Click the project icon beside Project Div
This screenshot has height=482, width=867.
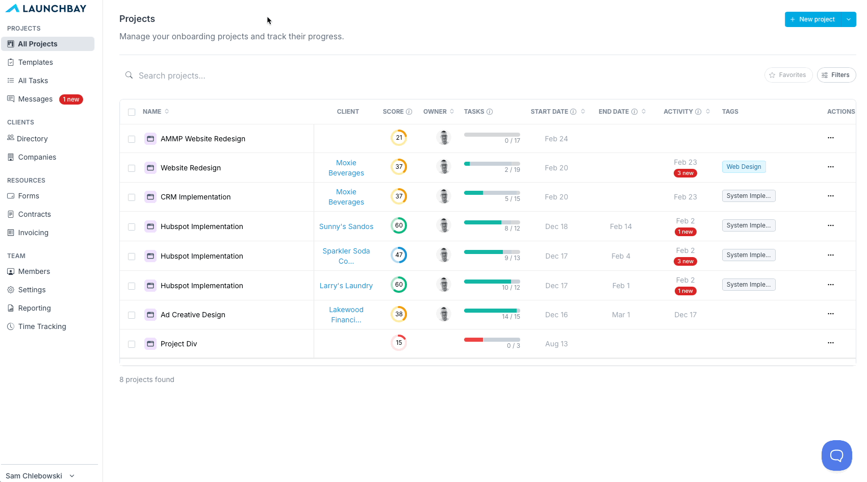pos(150,344)
